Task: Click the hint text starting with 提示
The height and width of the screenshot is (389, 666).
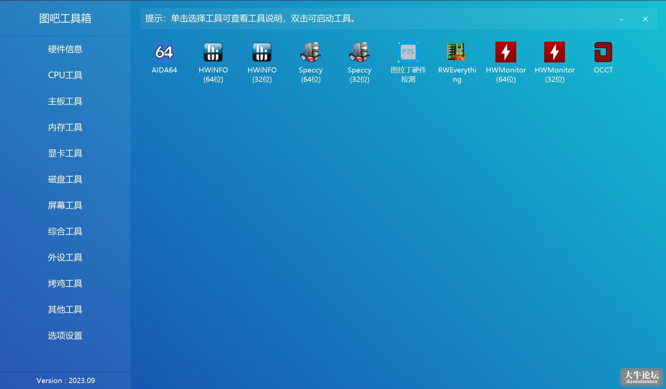Action: [x=250, y=18]
